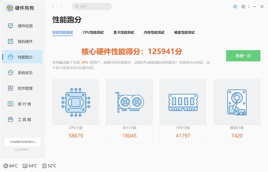This screenshot has width=268, height=172.
Task: Click the graphics card illustration
Action: [129, 102]
